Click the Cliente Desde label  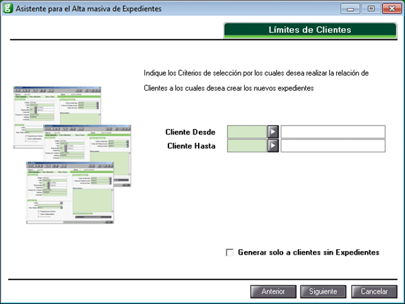click(190, 132)
